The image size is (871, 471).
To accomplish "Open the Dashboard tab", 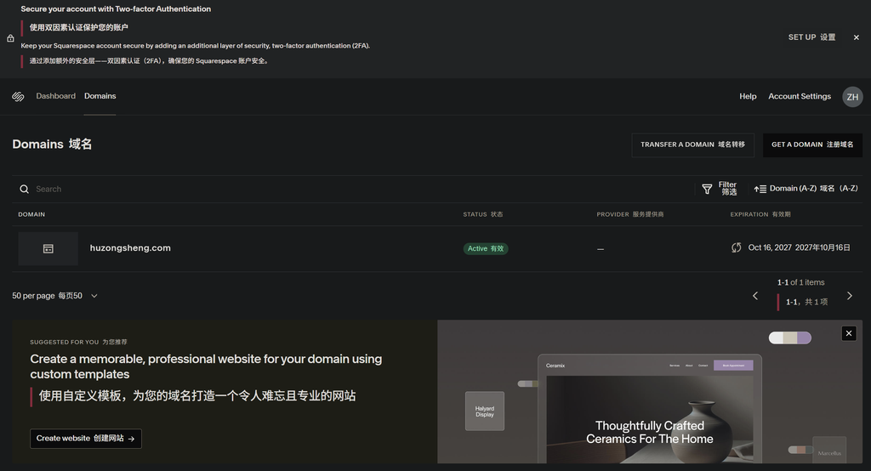I will pos(55,96).
